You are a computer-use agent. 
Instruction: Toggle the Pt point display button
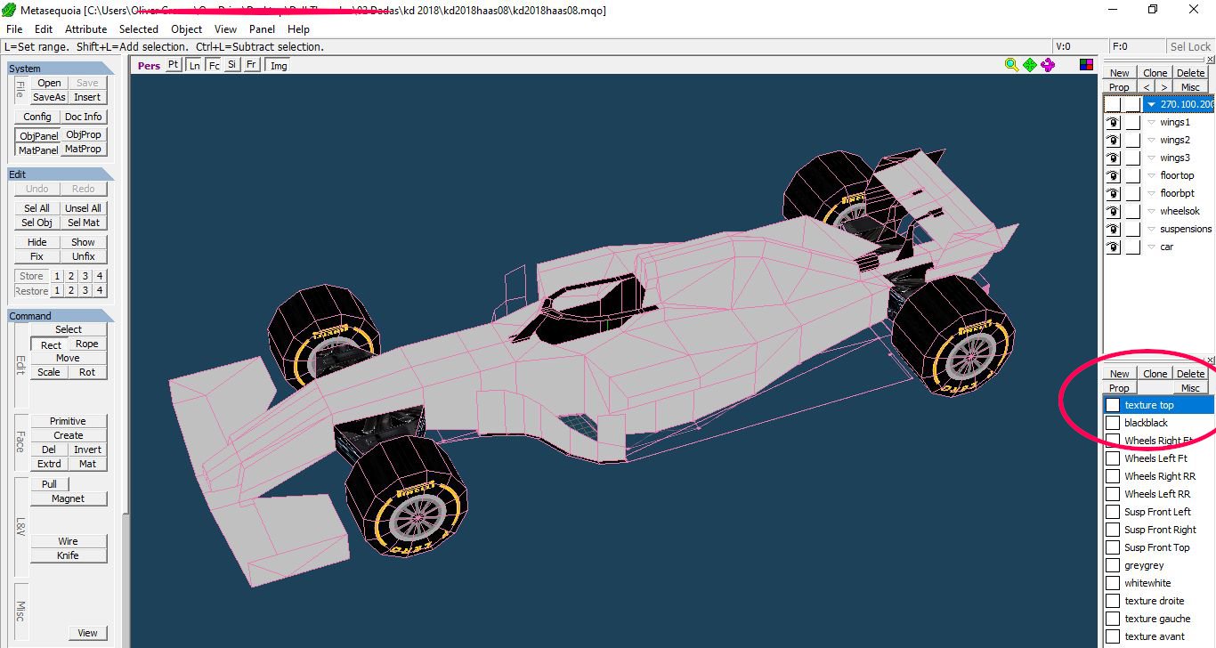[x=173, y=65]
